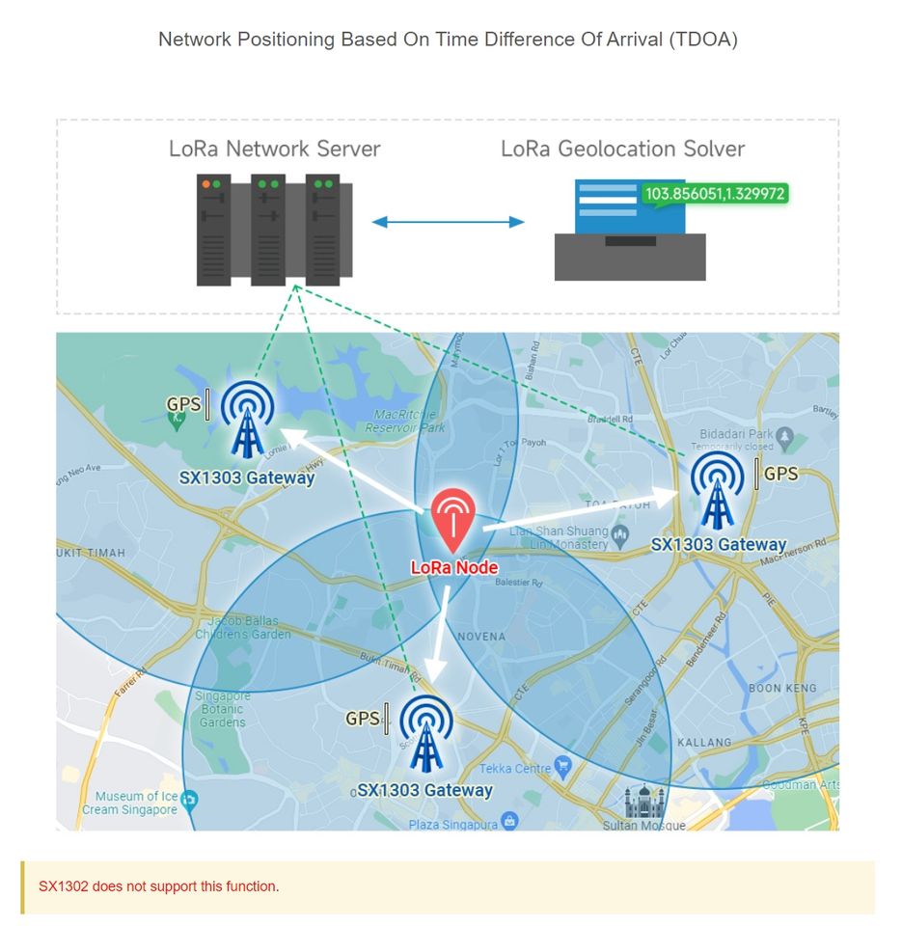Click the 'NOVENA' district label
Viewport: 902px width, 926px height.
pos(481,637)
